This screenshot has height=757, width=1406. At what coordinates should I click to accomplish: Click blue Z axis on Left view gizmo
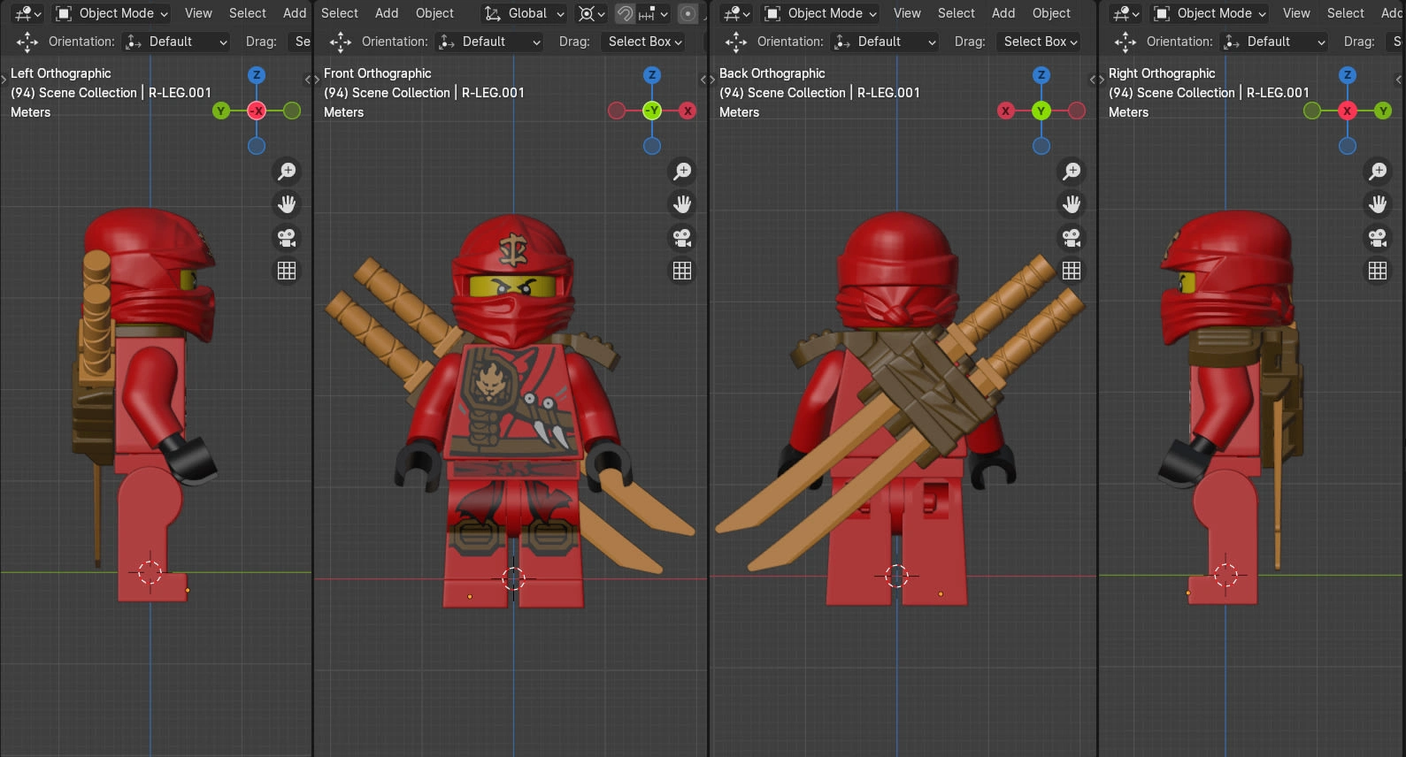[x=257, y=75]
